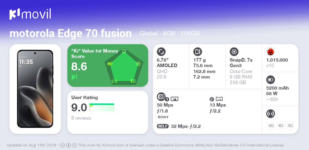Open the 9 reviews link
The width and height of the screenshot is (309, 150).
pos(81,118)
